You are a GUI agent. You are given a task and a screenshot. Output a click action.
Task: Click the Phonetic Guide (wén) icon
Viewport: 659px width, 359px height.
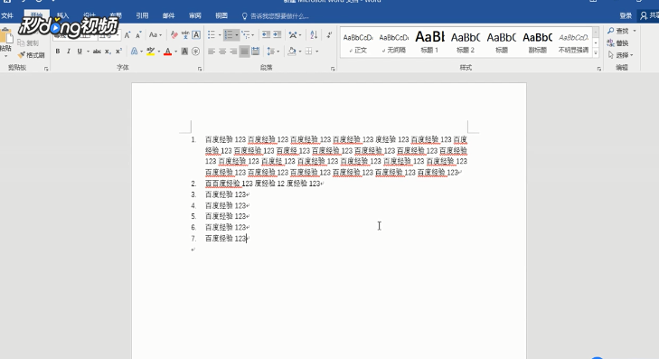185,35
